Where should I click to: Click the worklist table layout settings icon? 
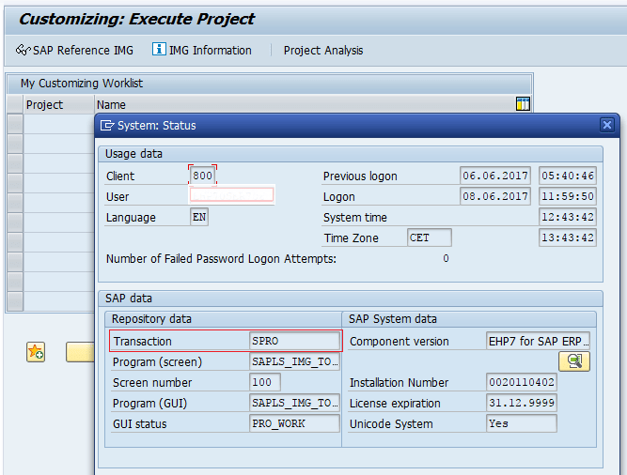click(x=524, y=104)
